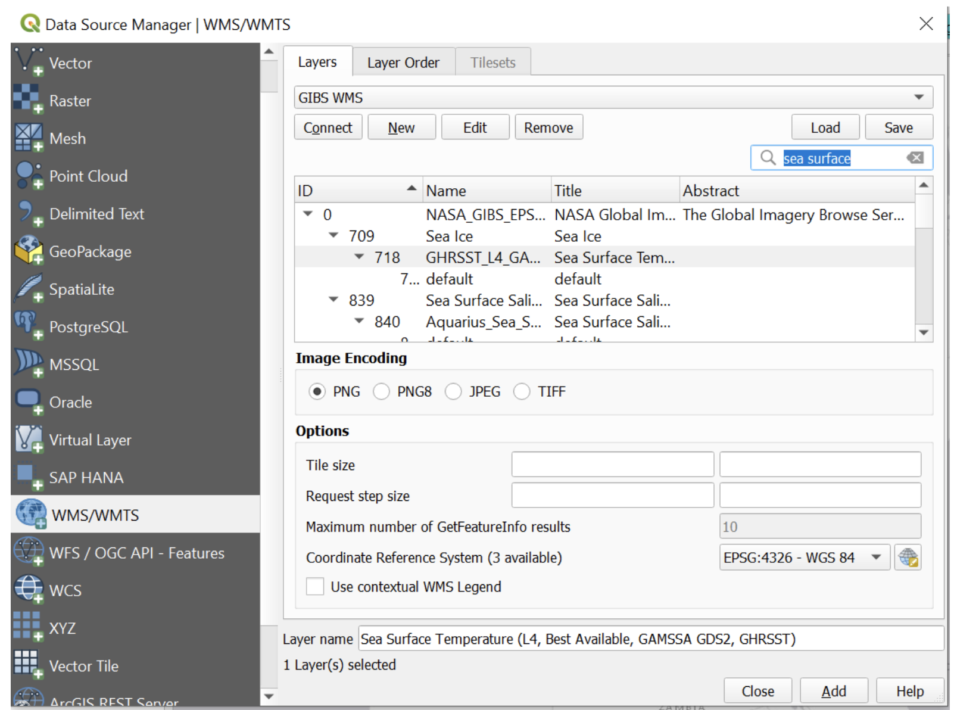The width and height of the screenshot is (954, 710).
Task: Sort by the Title column header
Action: pyautogui.click(x=615, y=190)
